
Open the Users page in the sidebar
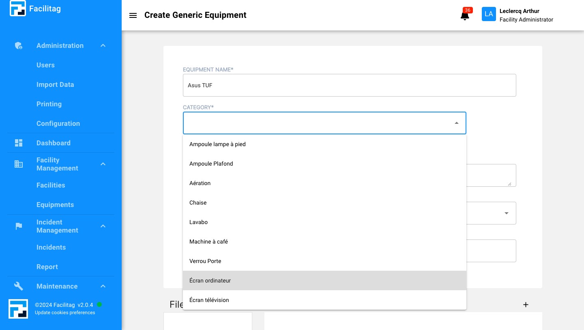click(45, 65)
